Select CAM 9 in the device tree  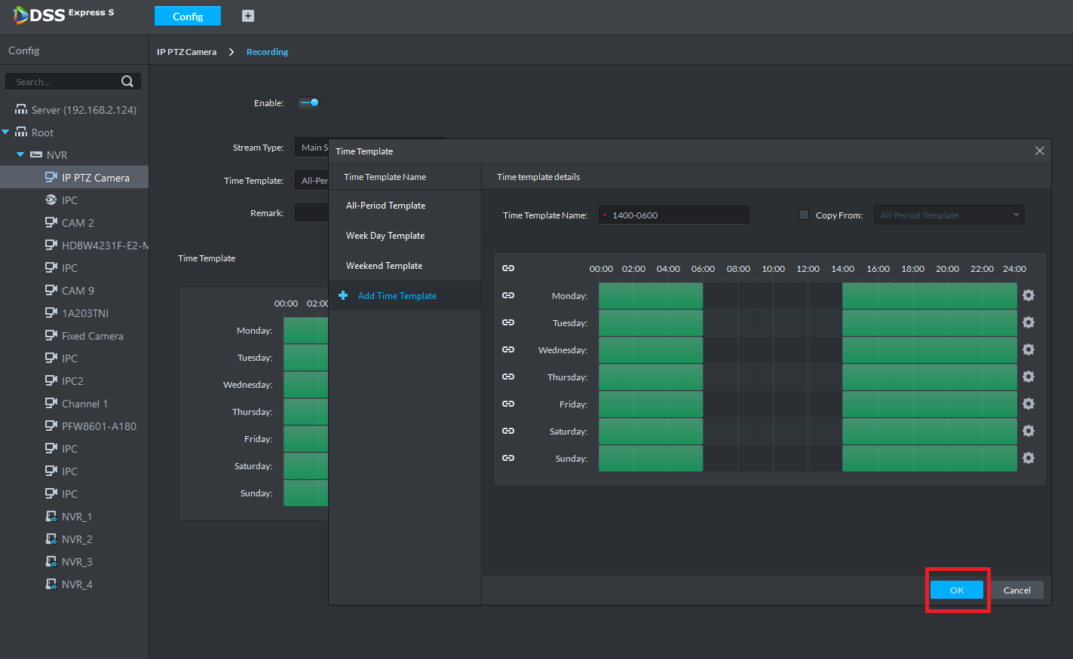point(78,291)
